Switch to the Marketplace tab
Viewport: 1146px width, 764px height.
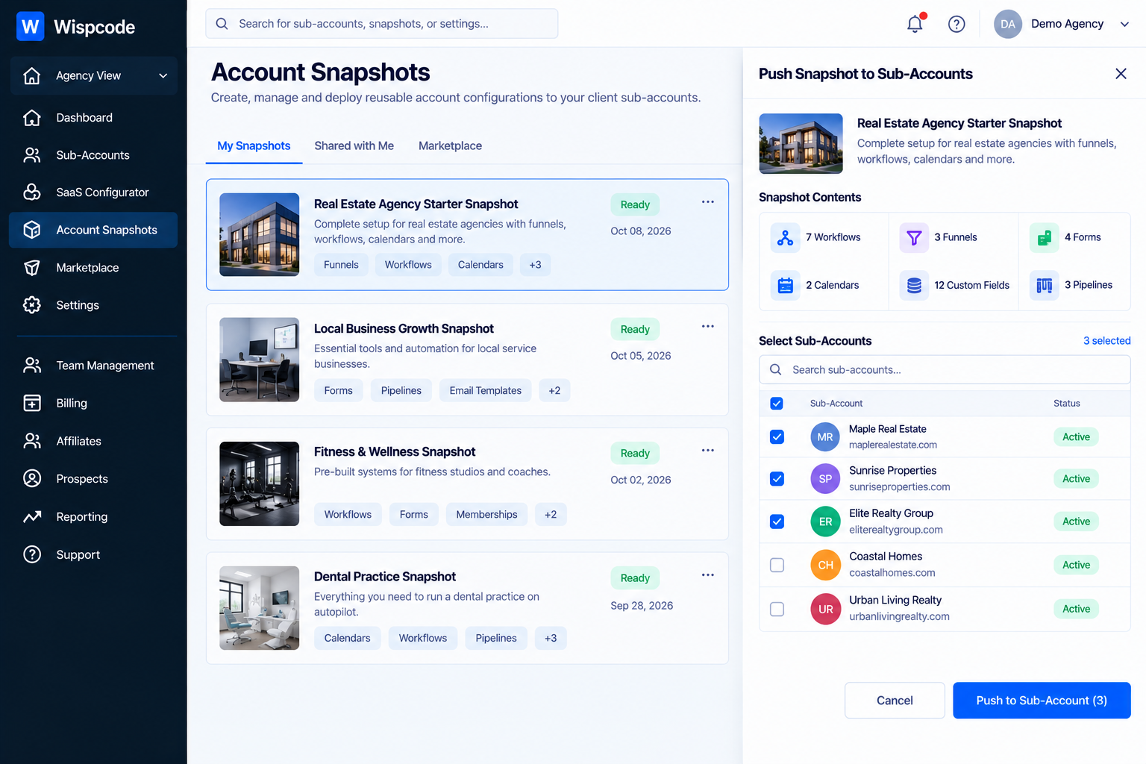click(450, 146)
